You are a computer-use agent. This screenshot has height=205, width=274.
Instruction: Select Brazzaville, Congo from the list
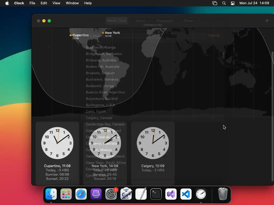click(101, 48)
